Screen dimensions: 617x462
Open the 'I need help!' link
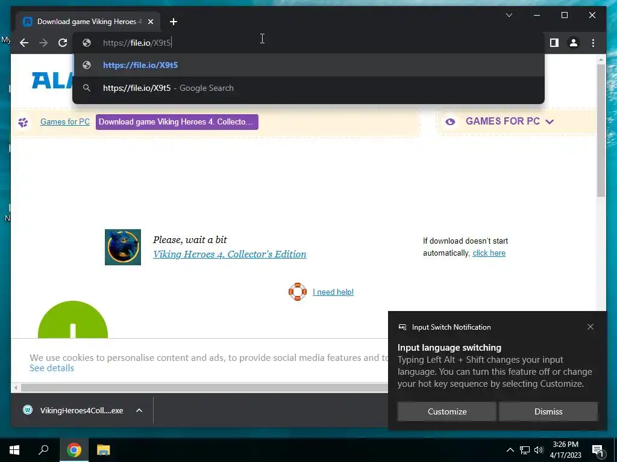point(333,292)
